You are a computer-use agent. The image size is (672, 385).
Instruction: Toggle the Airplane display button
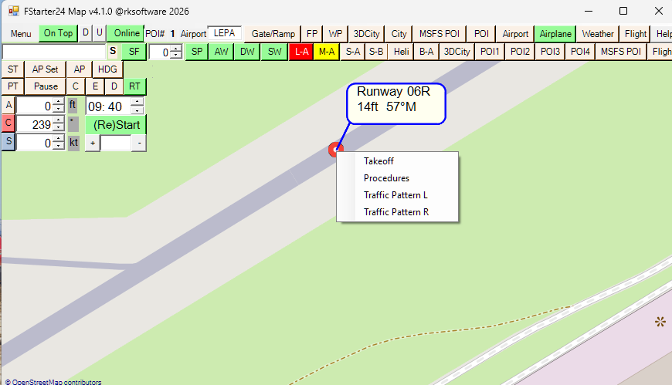point(555,34)
